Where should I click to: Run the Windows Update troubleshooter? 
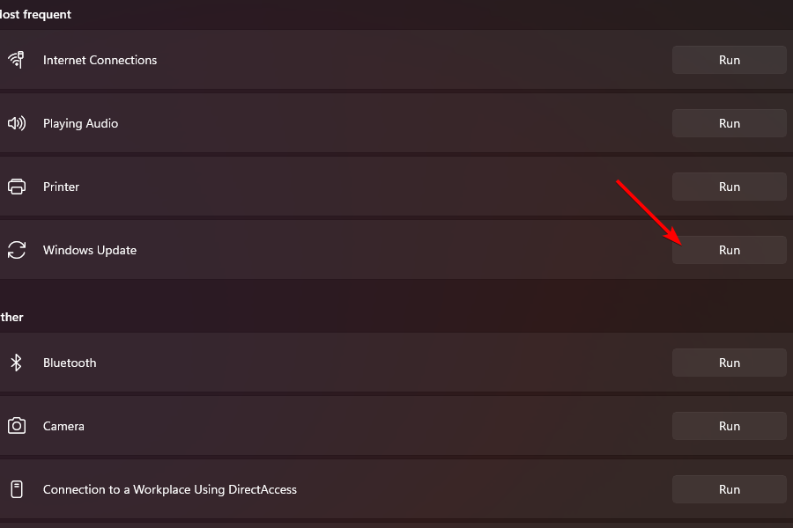[729, 250]
